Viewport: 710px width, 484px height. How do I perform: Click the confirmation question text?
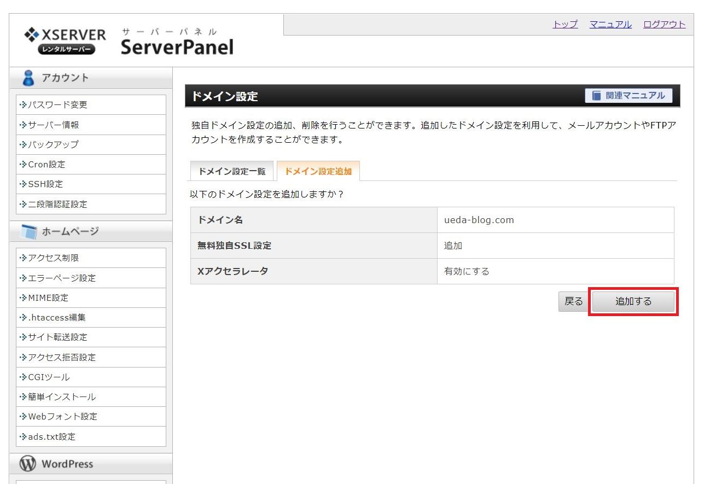(x=267, y=194)
